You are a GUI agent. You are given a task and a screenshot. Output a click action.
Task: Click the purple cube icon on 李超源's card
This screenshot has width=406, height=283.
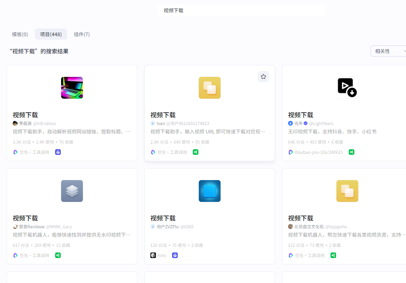(x=58, y=152)
